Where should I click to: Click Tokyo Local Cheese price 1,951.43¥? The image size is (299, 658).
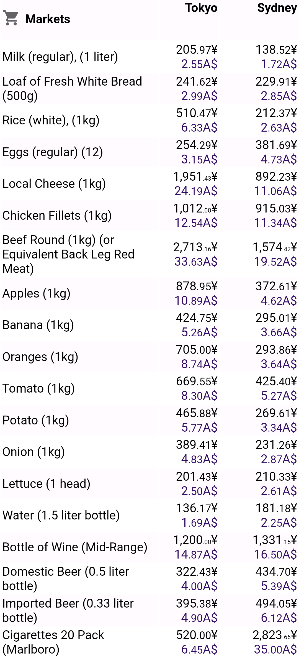[x=195, y=176]
